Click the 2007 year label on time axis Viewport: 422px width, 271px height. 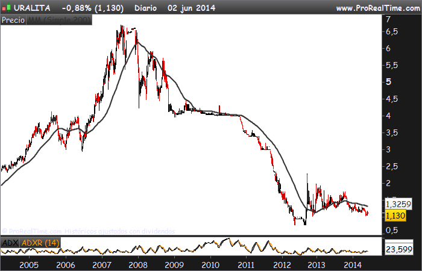pyautogui.click(x=102, y=265)
